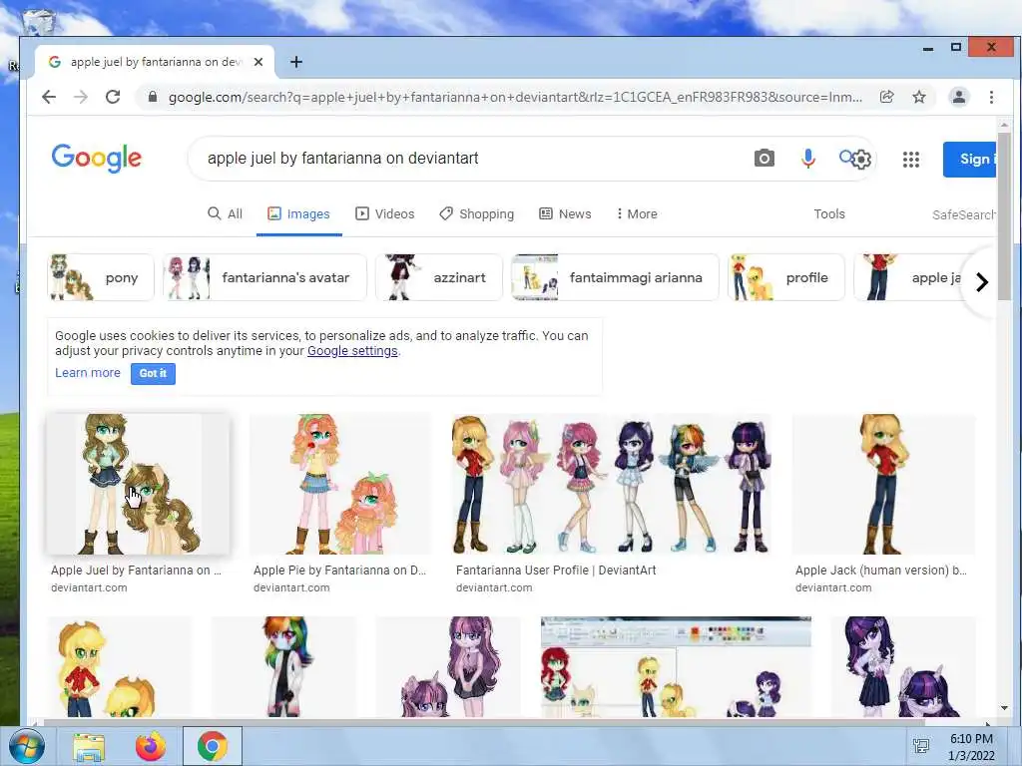Click the Apple Pie by Fantarianna caption

(x=339, y=570)
